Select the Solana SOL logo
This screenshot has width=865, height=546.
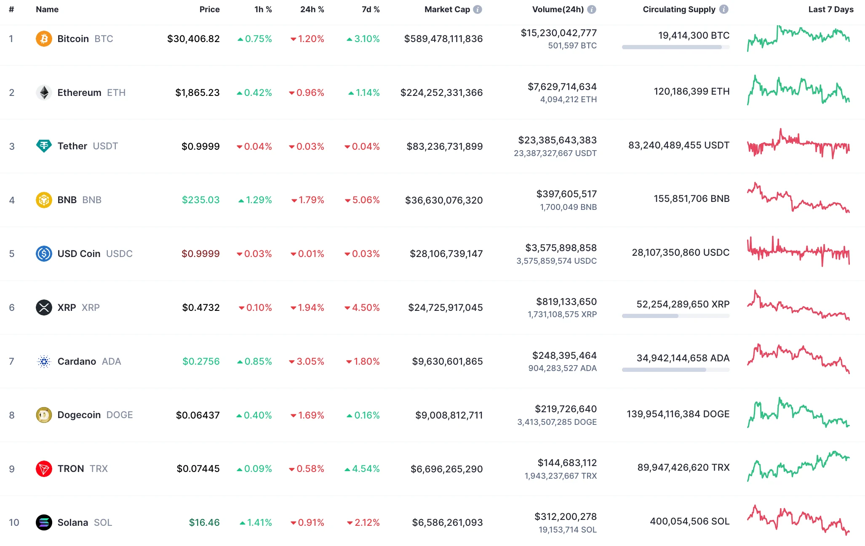(x=44, y=522)
